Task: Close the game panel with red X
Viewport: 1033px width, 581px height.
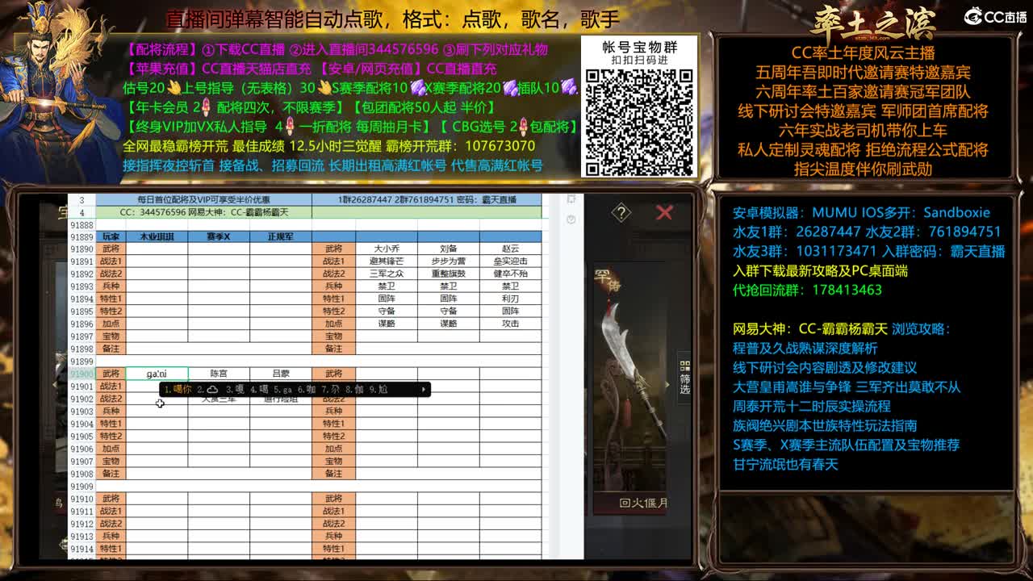Action: point(664,212)
